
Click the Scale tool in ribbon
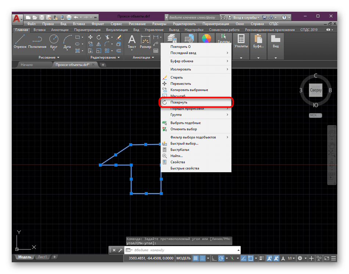click(98, 51)
